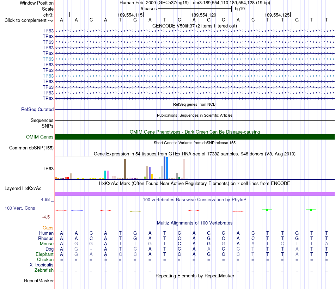Click the RefSeq Curated track label
The width and height of the screenshot is (335, 289).
[x=37, y=109]
